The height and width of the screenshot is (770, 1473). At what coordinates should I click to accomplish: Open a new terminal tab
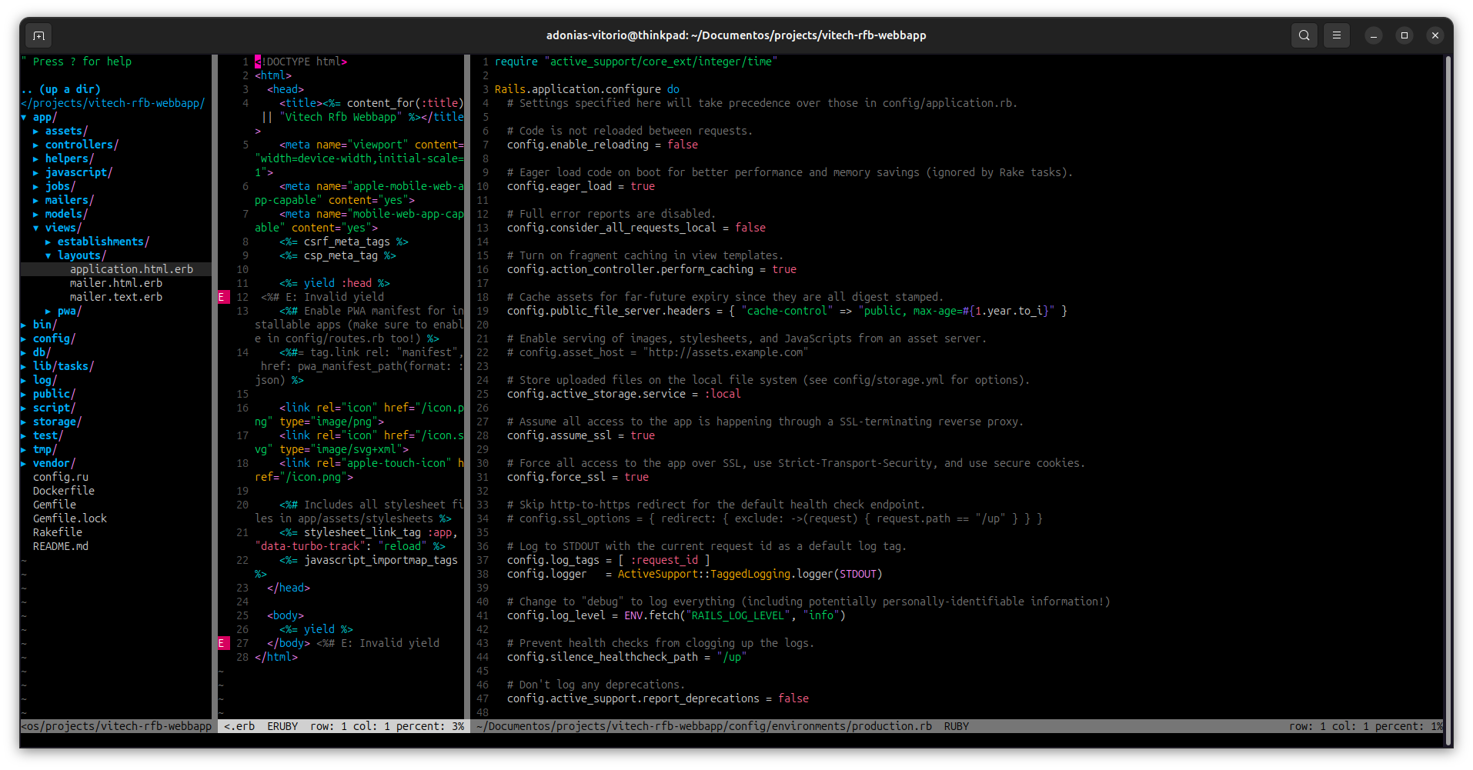click(38, 35)
